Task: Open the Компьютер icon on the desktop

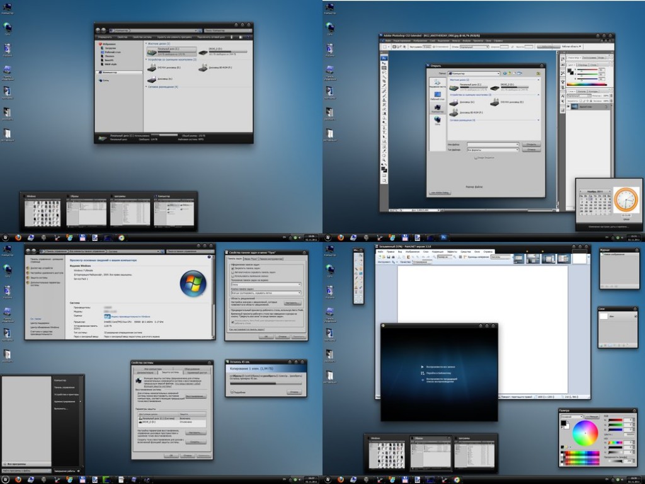Action: (x=8, y=8)
